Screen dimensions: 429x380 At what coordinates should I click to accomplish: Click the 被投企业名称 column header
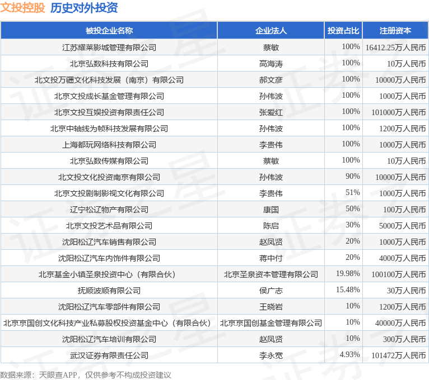pyautogui.click(x=109, y=30)
